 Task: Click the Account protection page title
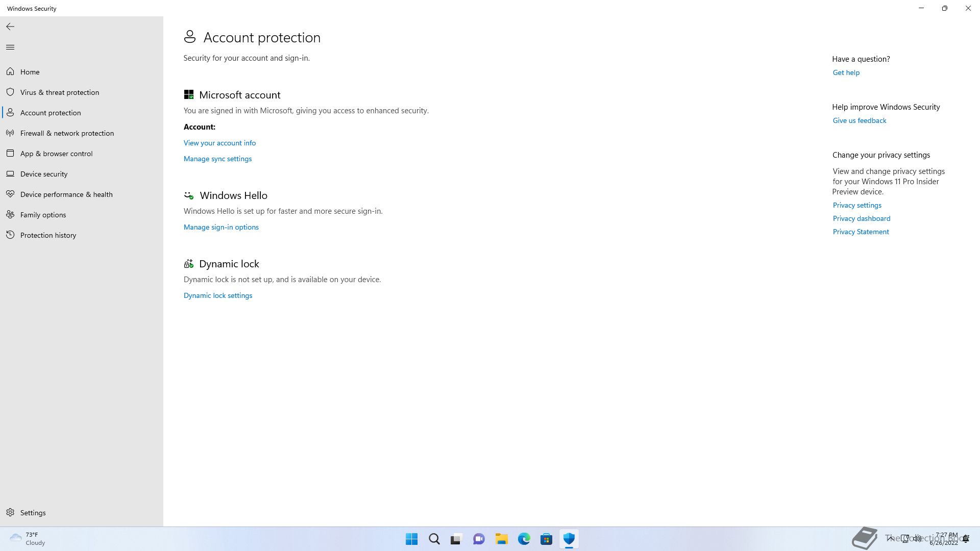click(262, 37)
